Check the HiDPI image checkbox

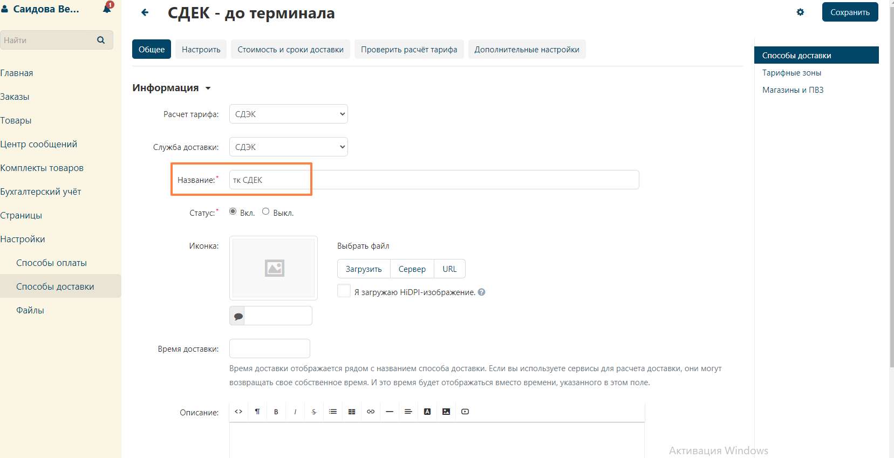344,291
